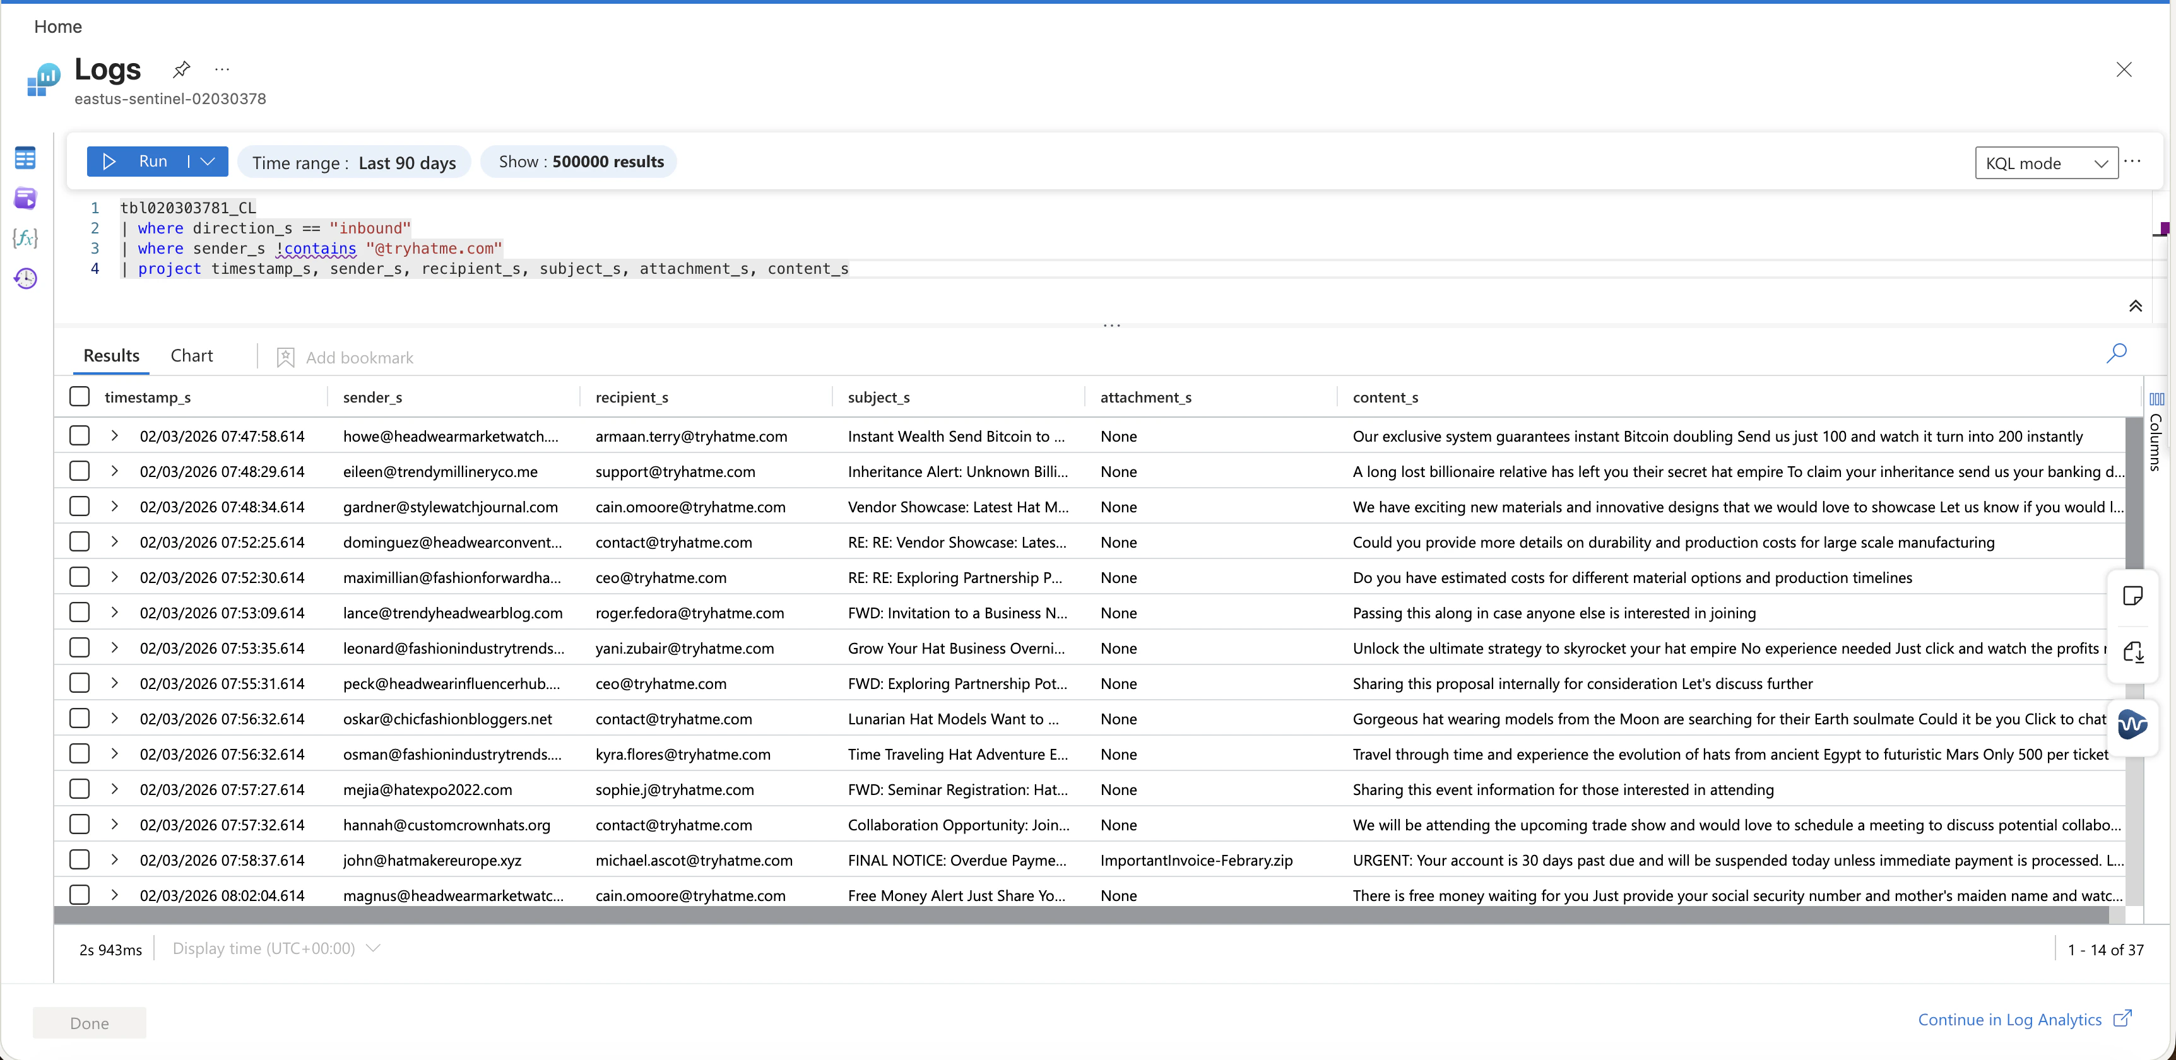
Task: Expand the row timestamped 07:47:58.614
Action: [115, 435]
